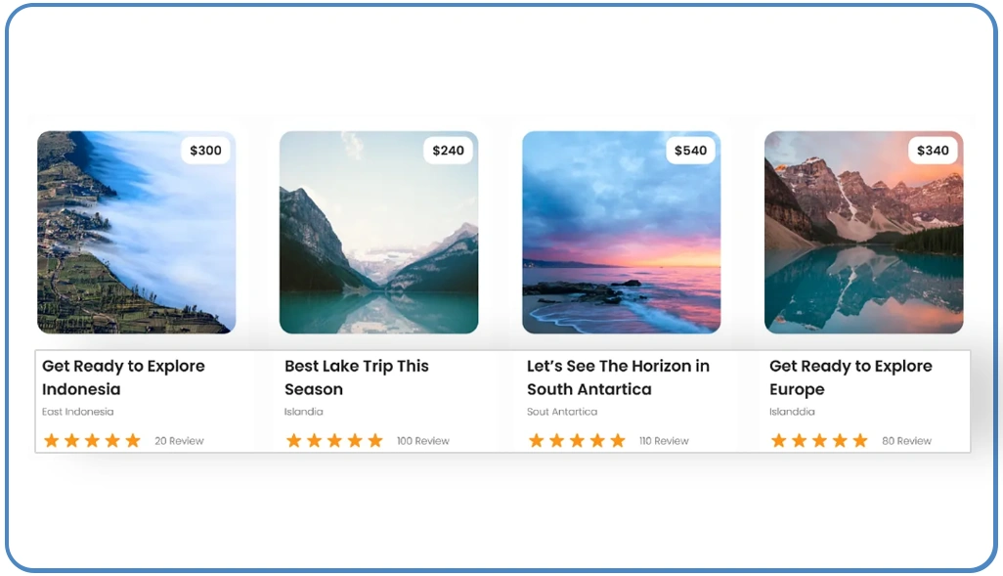Open "Best Lake Trip This Season" title
Image resolution: width=1003 pixels, height=576 pixels.
pos(357,377)
